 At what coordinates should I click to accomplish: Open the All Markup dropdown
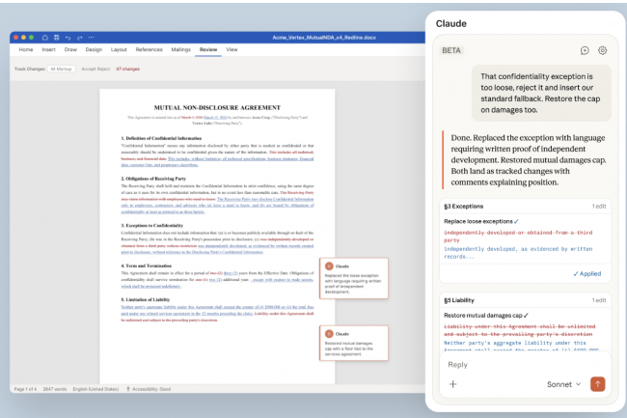[64, 70]
